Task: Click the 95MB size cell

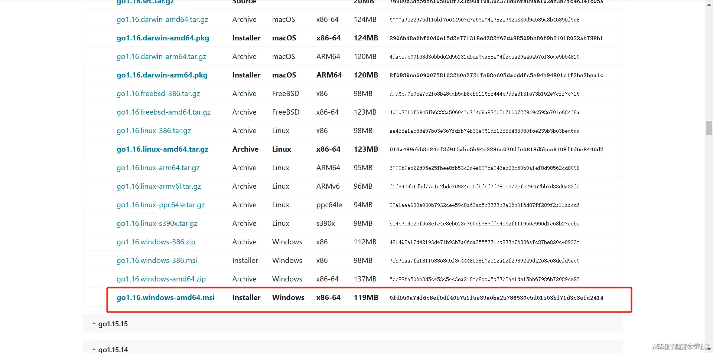Action: click(363, 168)
